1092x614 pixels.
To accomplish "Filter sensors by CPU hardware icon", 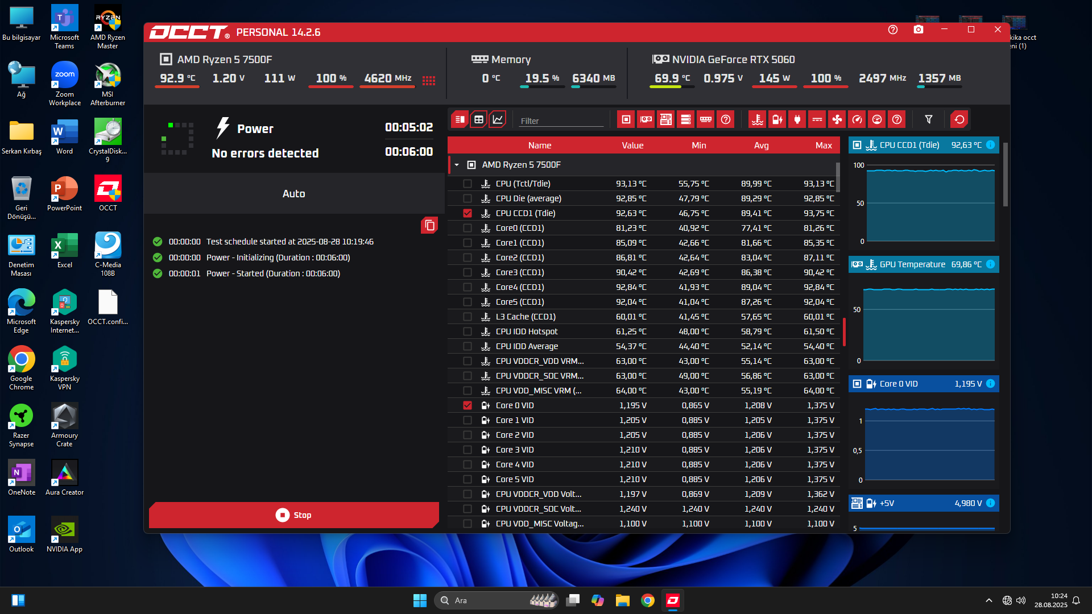I will click(x=626, y=119).
